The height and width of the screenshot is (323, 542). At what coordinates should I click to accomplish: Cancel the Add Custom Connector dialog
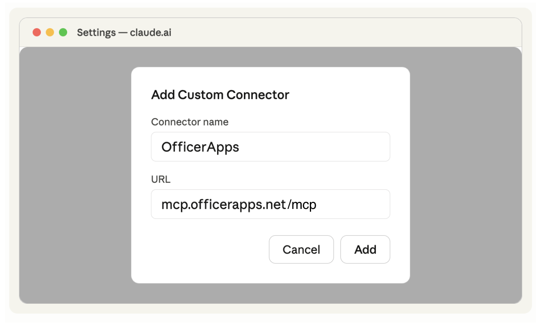[301, 249]
